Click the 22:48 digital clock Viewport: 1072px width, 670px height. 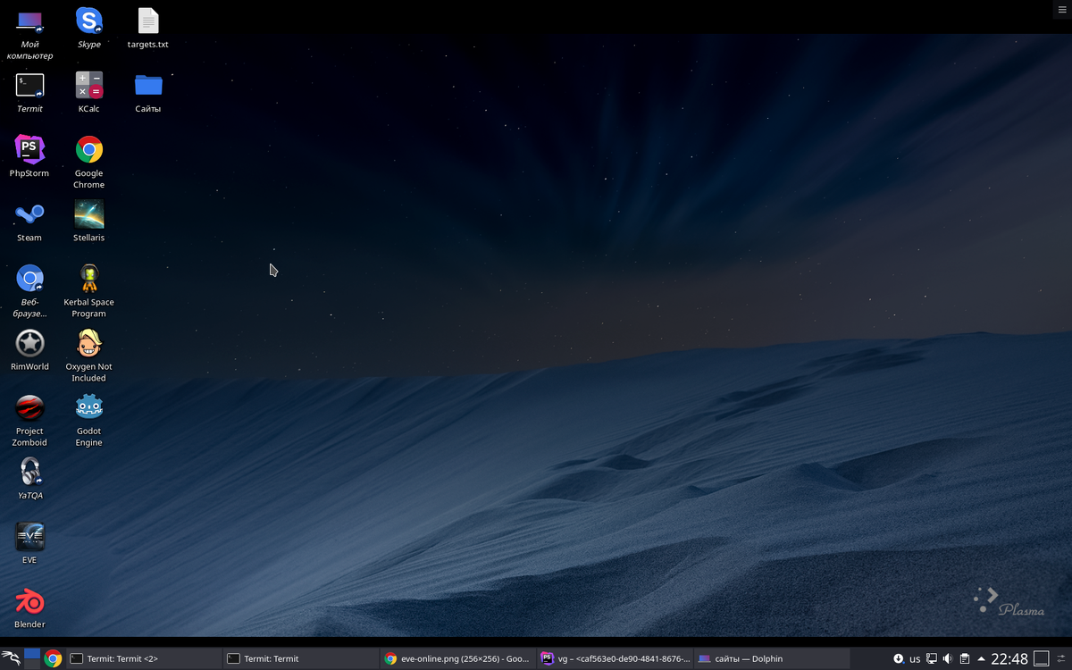pos(1009,658)
